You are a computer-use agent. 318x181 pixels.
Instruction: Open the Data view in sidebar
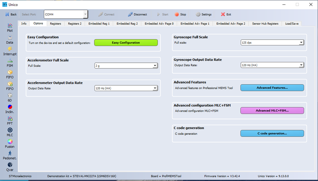tap(10, 40)
